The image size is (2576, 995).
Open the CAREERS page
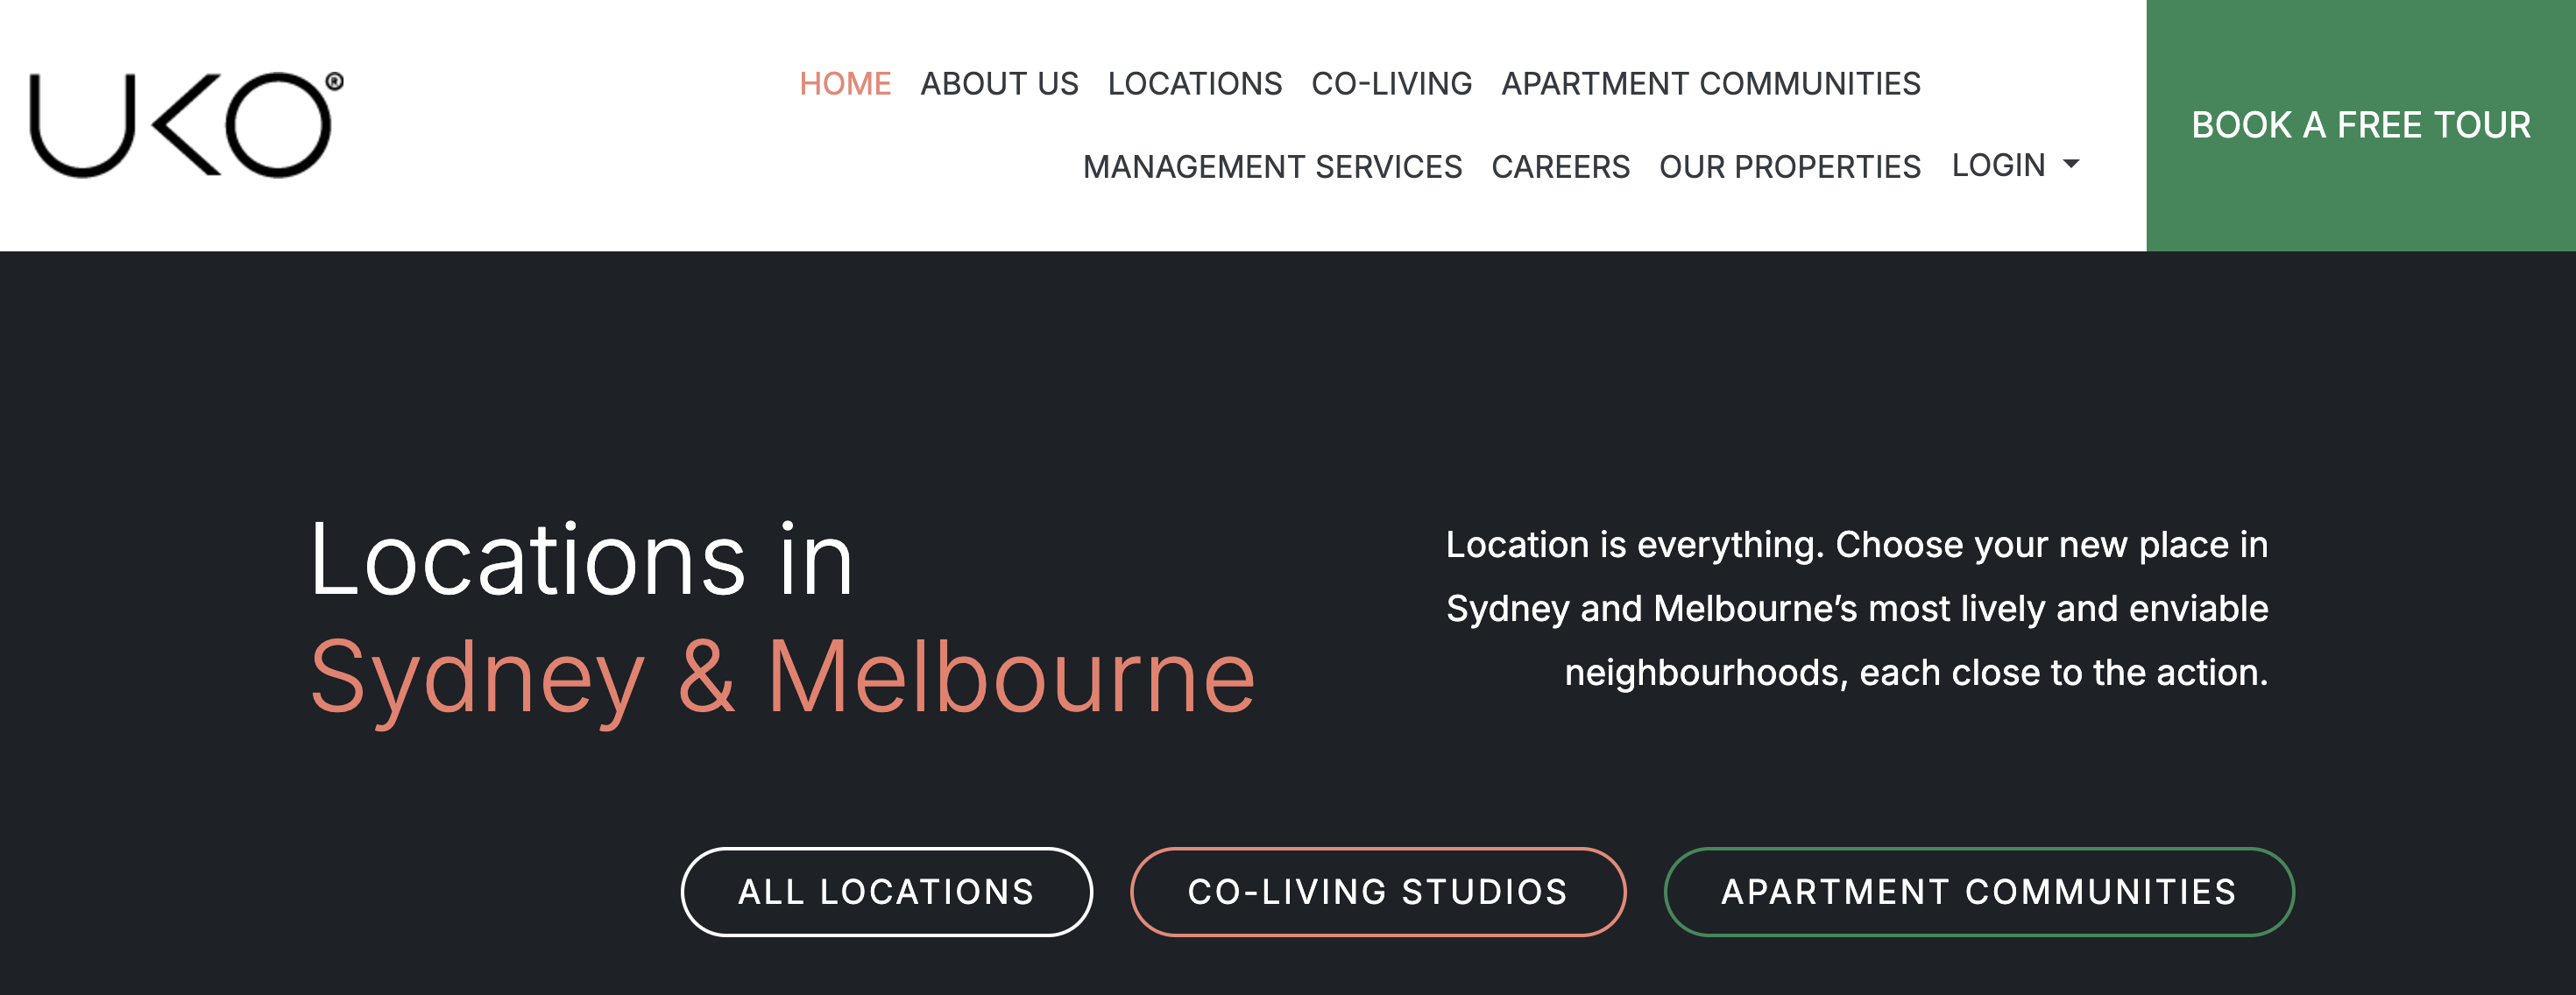[x=1560, y=167]
